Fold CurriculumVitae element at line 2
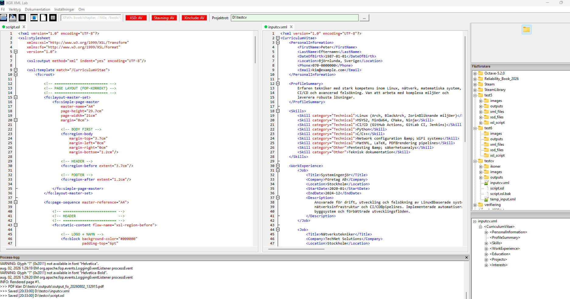 point(278,38)
